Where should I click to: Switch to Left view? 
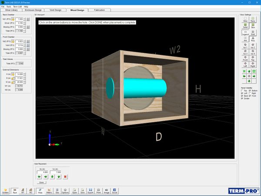245,64
